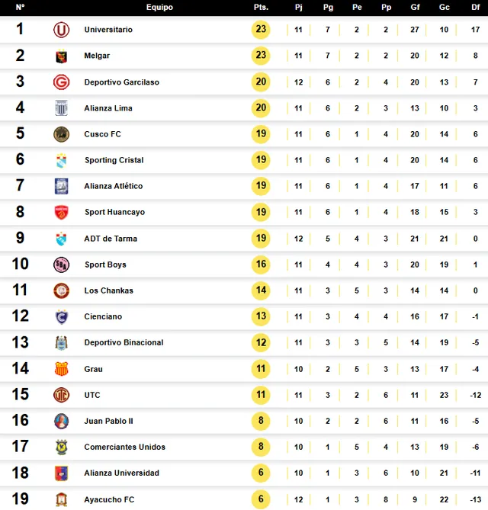Open the Alianza Atlético team name
The image size is (488, 510).
[x=114, y=186]
